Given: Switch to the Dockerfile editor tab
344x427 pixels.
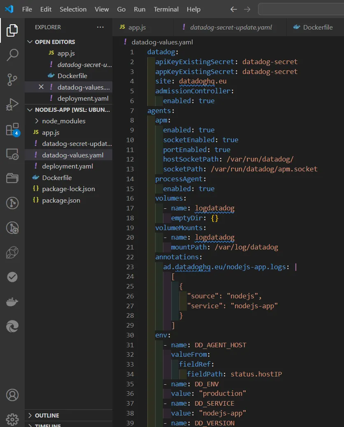Looking at the screenshot, I should 315,27.
